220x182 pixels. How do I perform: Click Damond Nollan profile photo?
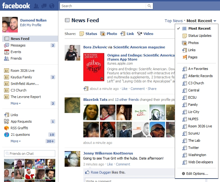click(x=10, y=25)
